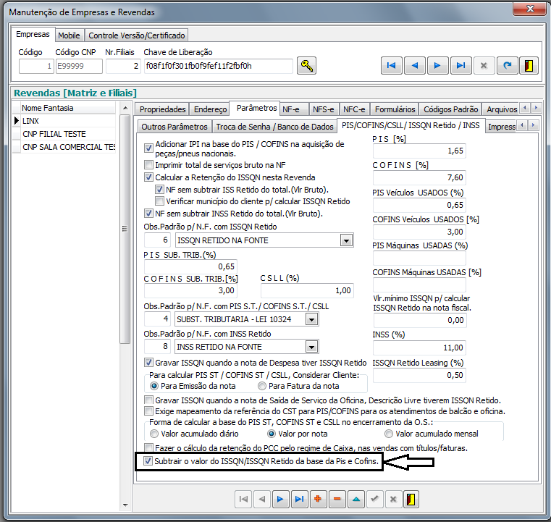551x522 pixels.
Task: Click the Chave de Liberação input field
Action: [218, 66]
